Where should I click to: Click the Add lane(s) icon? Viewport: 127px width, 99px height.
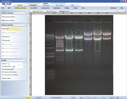tap(3, 37)
